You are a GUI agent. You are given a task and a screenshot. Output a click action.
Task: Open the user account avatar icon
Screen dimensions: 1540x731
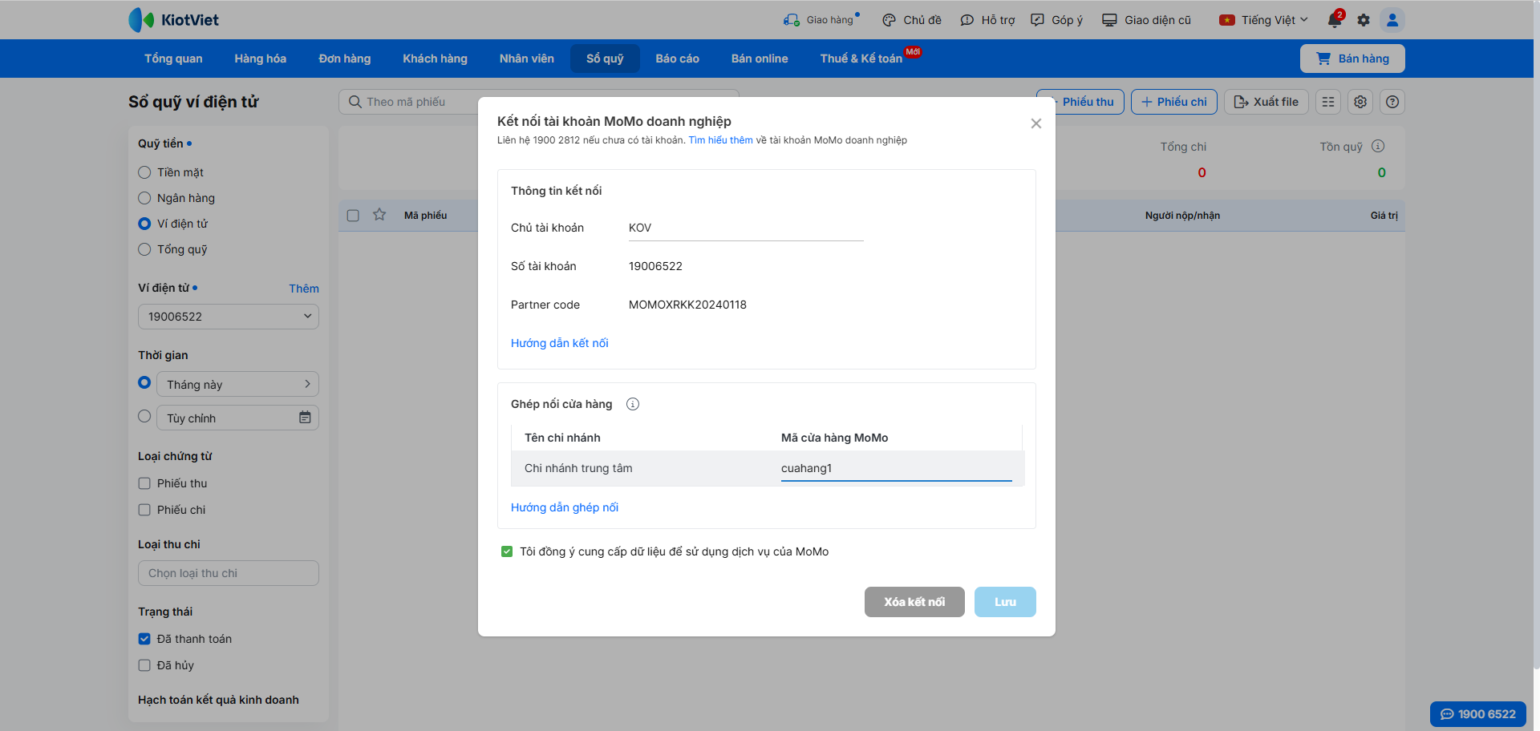pos(1392,20)
